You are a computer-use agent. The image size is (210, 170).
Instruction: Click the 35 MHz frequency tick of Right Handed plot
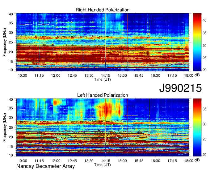click(11, 23)
